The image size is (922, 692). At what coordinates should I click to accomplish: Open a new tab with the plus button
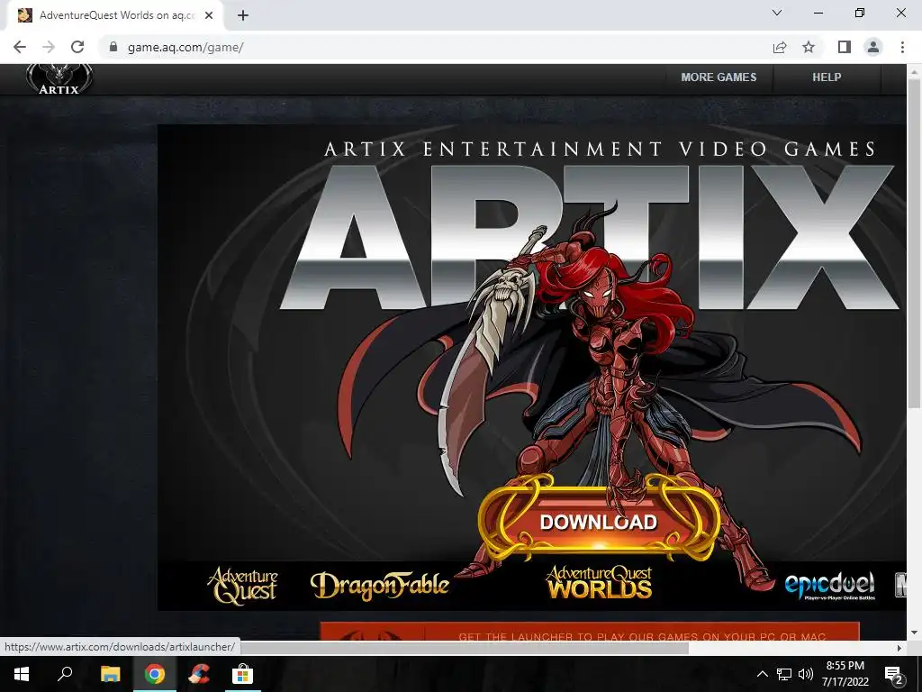point(243,15)
